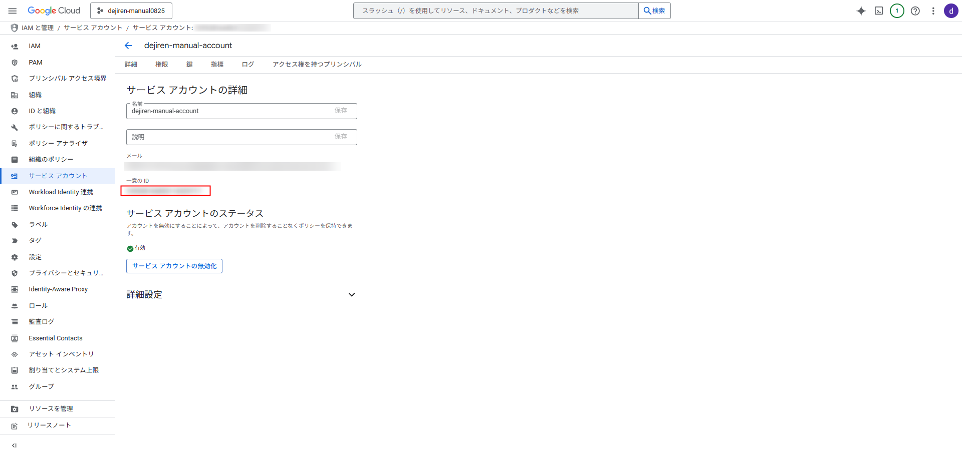Click the サービス アカウントの無効化 button
The height and width of the screenshot is (456, 962).
coord(174,266)
